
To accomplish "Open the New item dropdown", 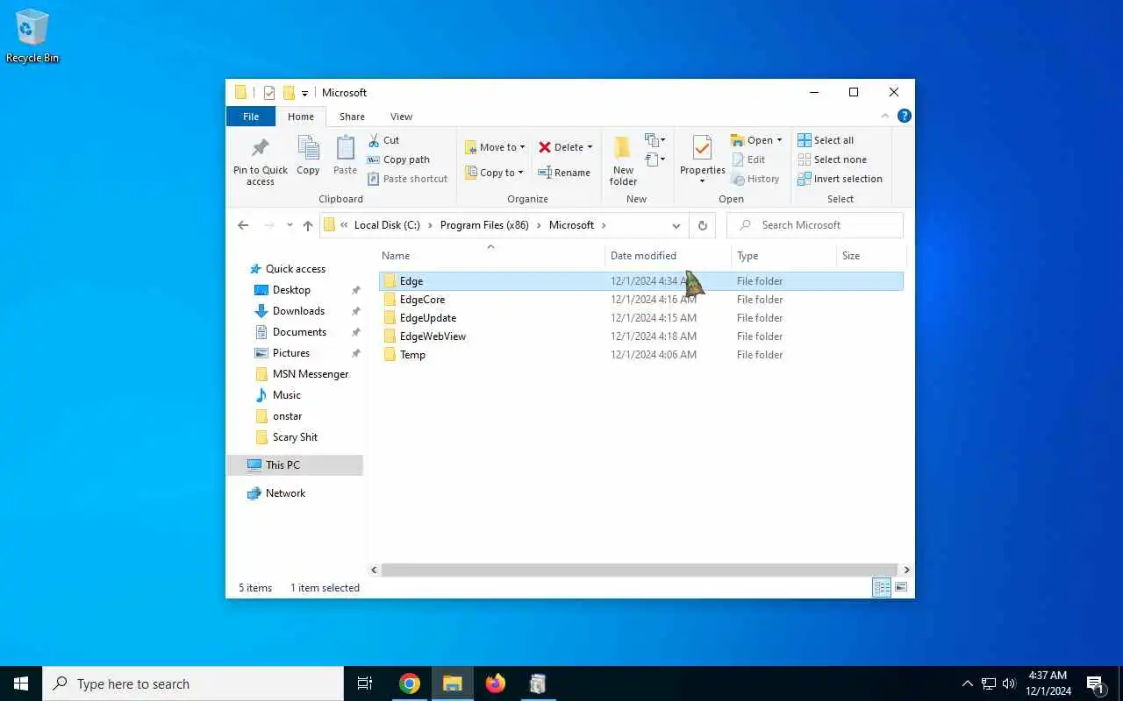I will pos(655,140).
